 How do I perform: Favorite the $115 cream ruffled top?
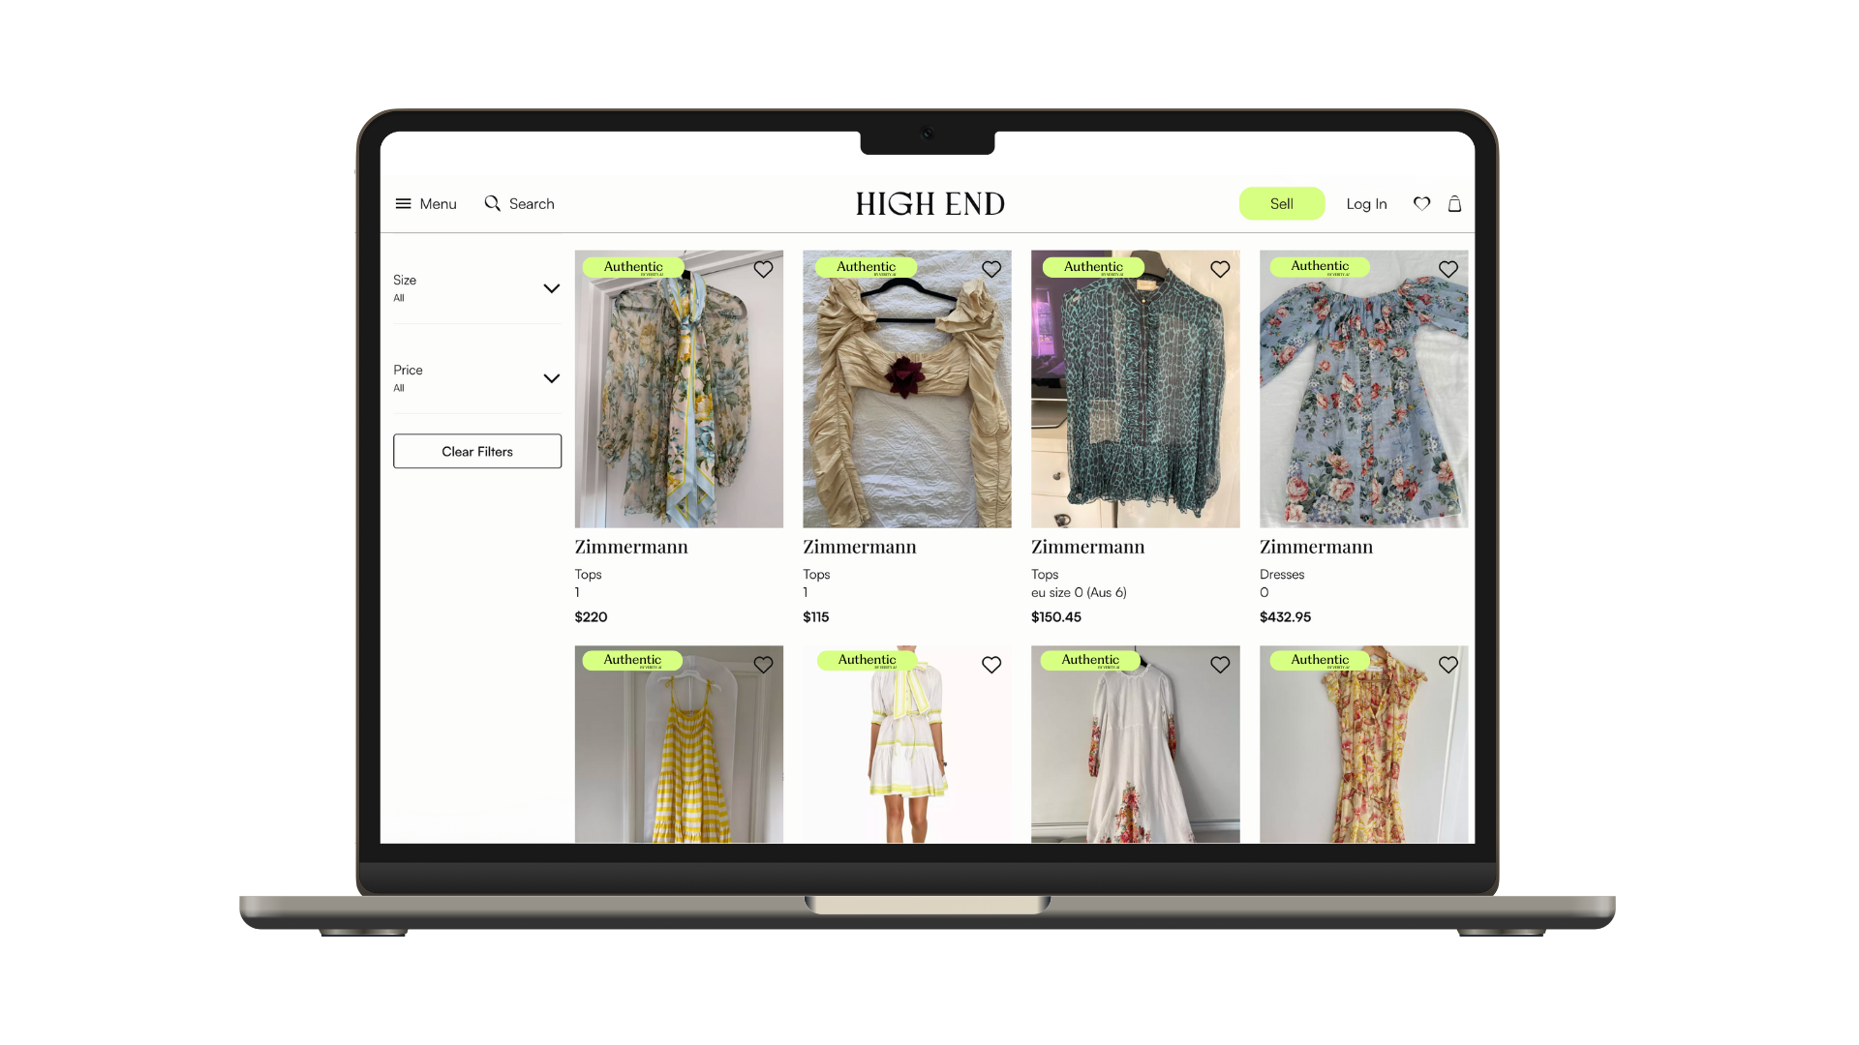coord(991,270)
